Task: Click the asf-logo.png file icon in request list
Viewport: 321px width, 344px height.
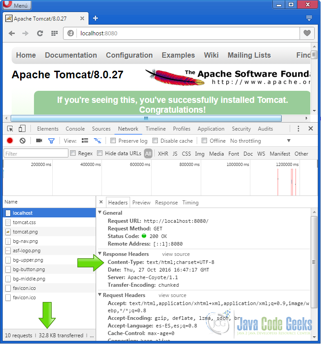Action: [x=8, y=251]
